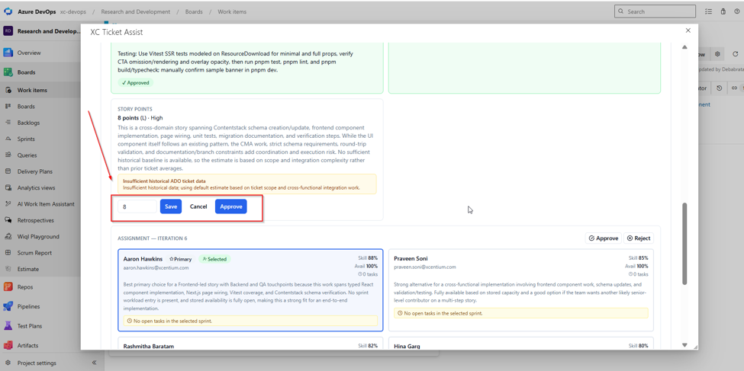Open the history icon behind the dialog
744x371 pixels.
(720, 88)
